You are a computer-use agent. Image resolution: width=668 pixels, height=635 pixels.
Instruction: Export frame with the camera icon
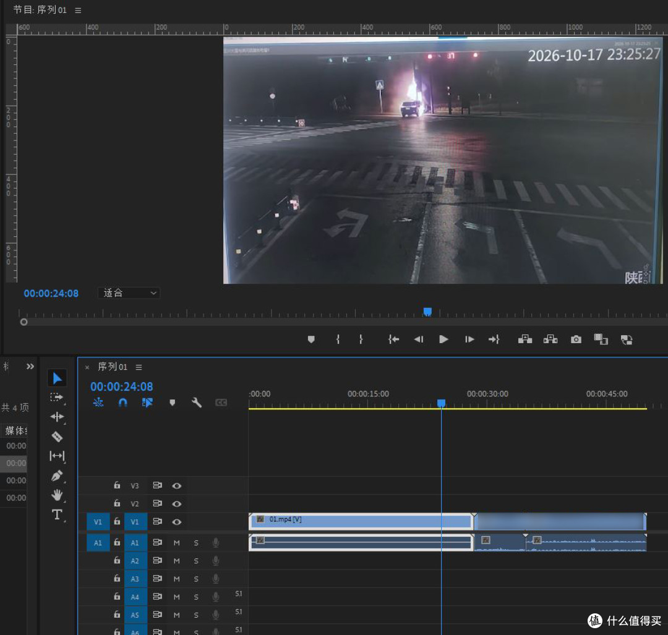[576, 339]
